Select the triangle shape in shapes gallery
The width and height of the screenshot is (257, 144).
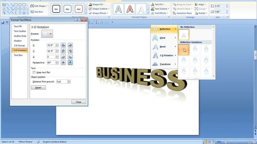4,9
